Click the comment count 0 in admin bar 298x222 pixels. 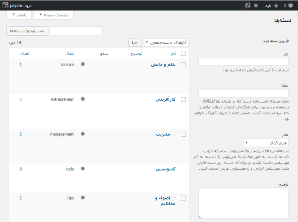[285, 6]
